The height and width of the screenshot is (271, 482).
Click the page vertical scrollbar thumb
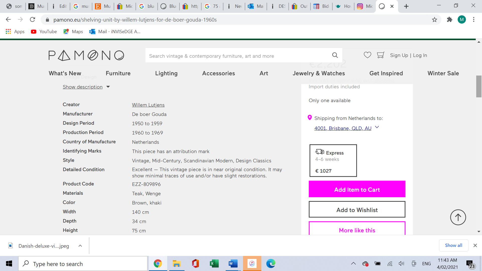[x=479, y=86]
